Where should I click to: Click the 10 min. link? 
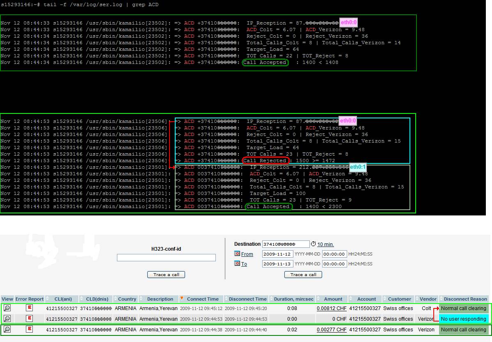pyautogui.click(x=325, y=245)
